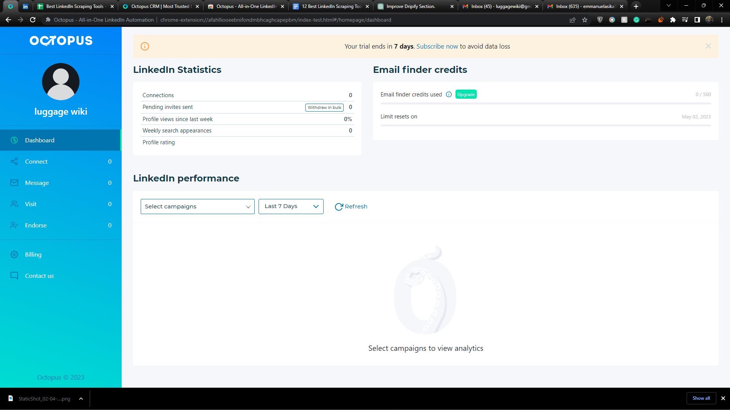Image resolution: width=730 pixels, height=410 pixels.
Task: Click the email finder credits info icon
Action: pyautogui.click(x=449, y=95)
